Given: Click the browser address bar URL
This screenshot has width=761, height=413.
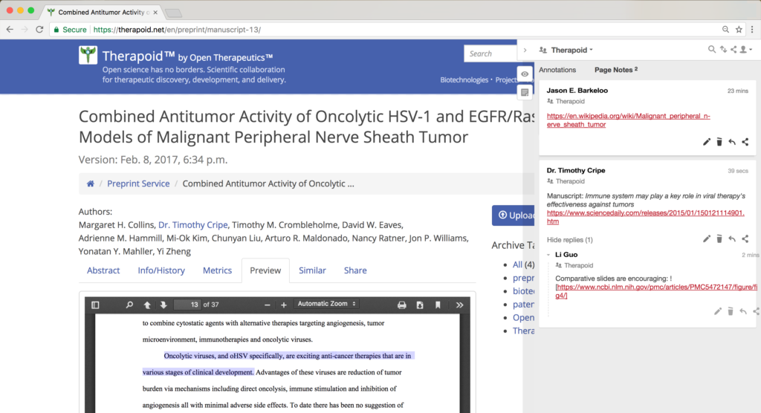Looking at the screenshot, I should click(x=177, y=30).
